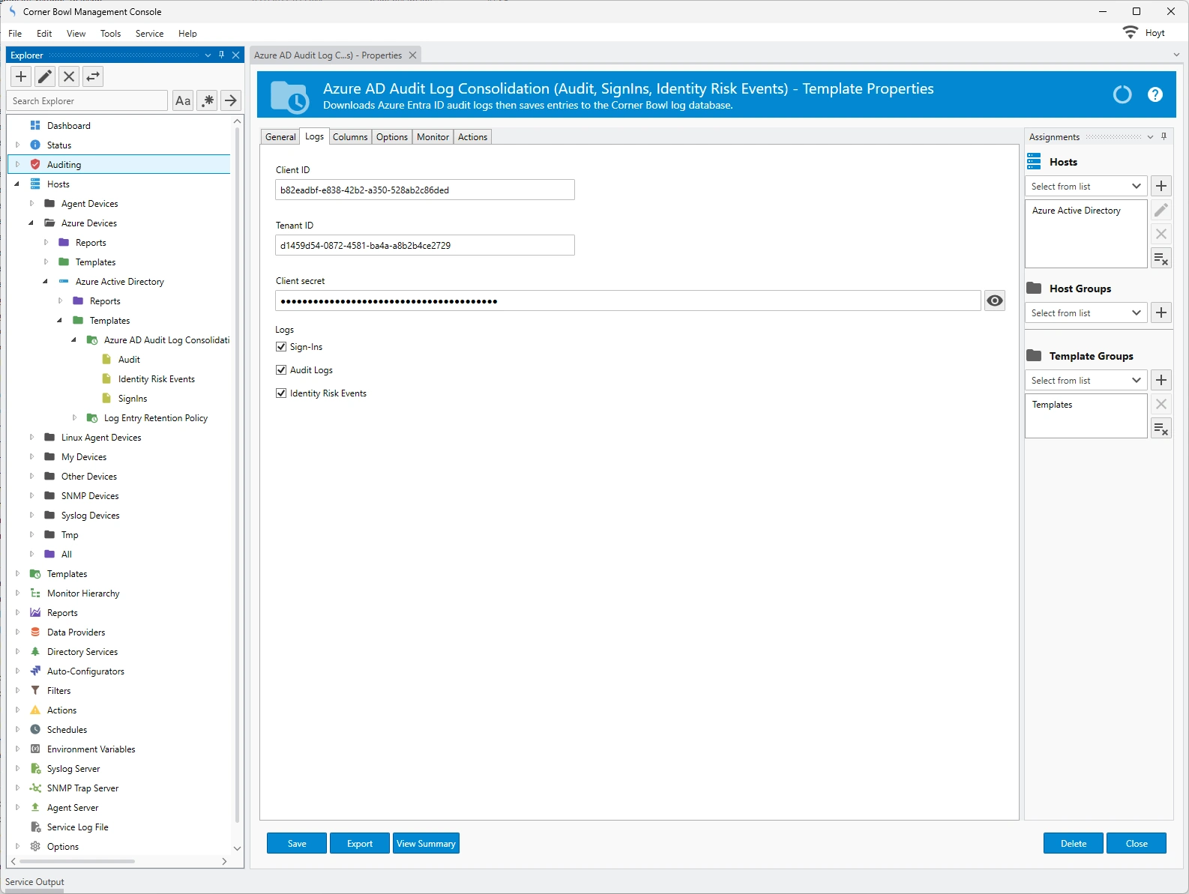Switch to the Columns tab

(350, 137)
